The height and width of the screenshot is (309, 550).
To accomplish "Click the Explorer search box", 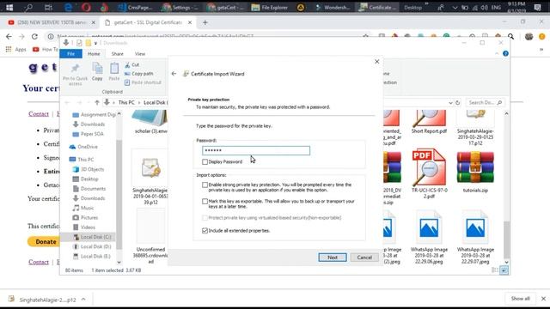I will 485,103.
